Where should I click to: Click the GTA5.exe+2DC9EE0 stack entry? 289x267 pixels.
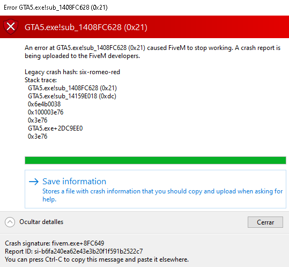click(55, 128)
